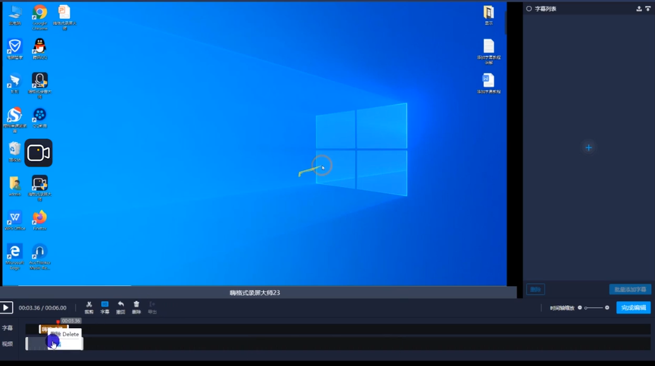Click the 字幕 track label
Viewport: 655px width, 366px height.
point(8,328)
